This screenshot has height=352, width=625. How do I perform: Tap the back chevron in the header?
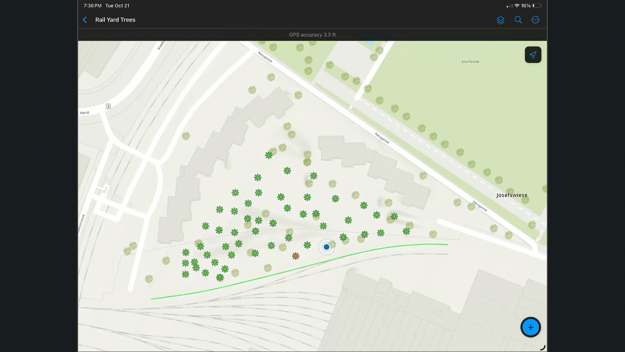click(84, 20)
